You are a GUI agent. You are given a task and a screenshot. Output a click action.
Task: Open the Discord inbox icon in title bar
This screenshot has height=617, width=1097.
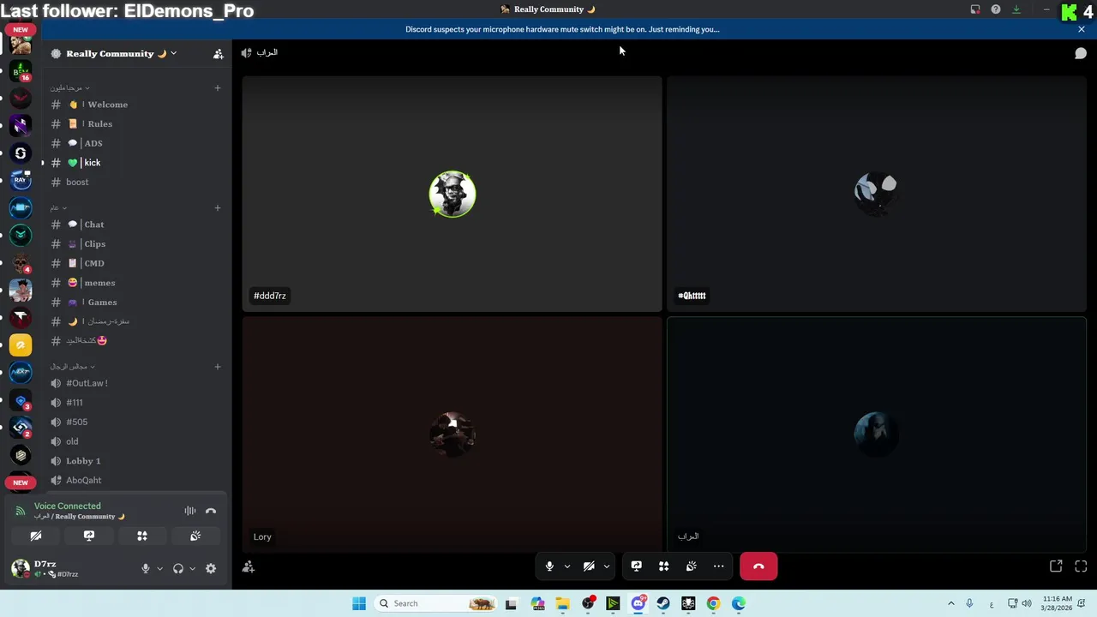coord(975,9)
